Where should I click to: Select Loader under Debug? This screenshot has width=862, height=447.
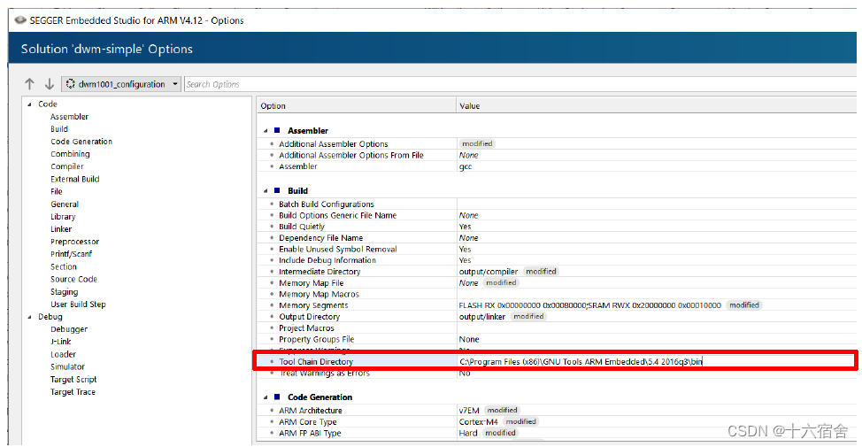click(x=63, y=355)
